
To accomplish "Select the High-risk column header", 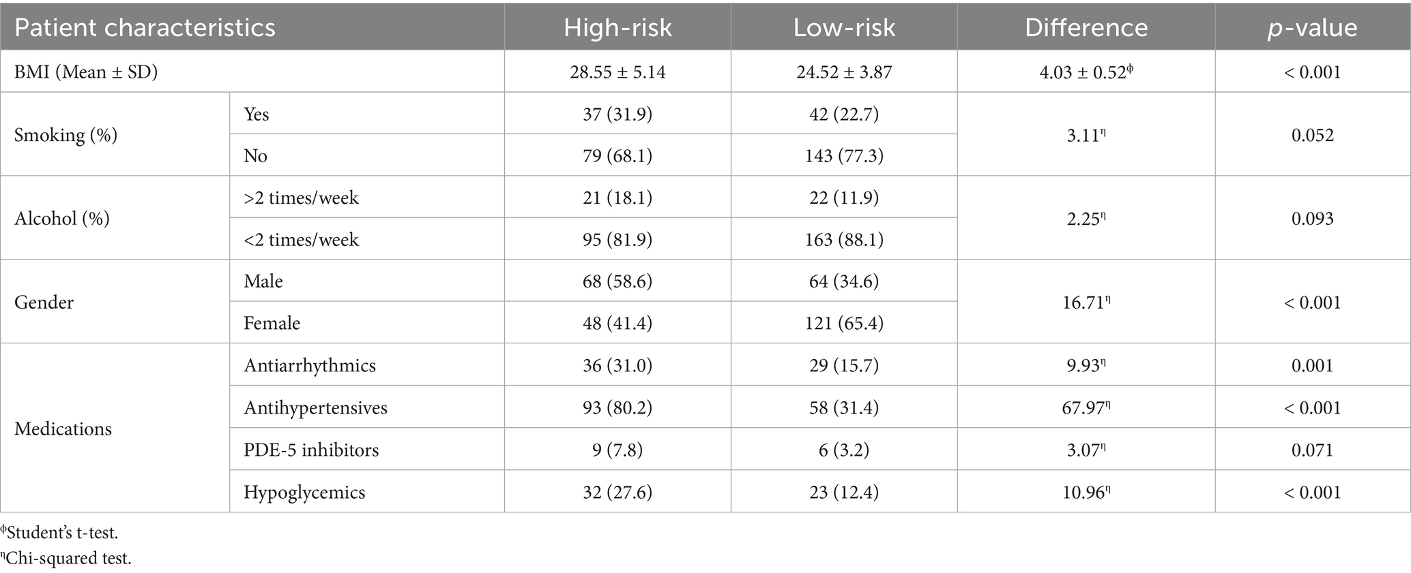I will (x=617, y=27).
